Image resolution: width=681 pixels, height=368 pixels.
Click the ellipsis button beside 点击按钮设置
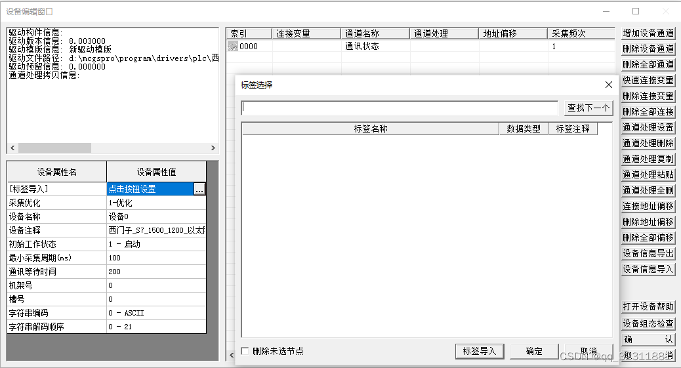tap(199, 189)
